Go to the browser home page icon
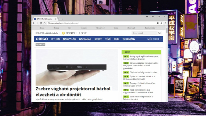The height and width of the screenshot is (116, 206). coord(44,23)
